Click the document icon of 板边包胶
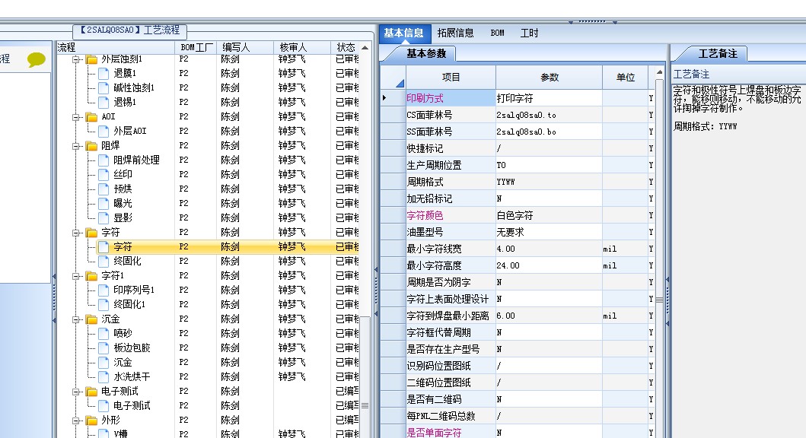 click(x=104, y=348)
